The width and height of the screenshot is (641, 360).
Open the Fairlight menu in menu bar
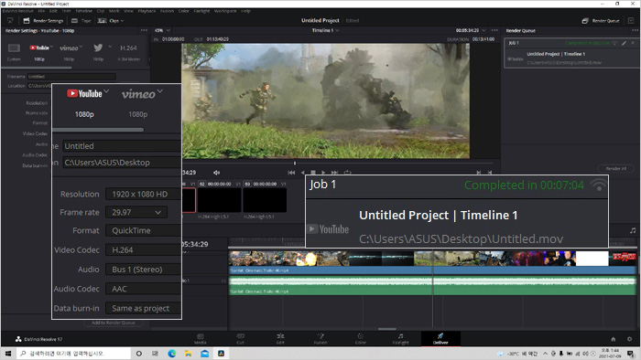201,11
